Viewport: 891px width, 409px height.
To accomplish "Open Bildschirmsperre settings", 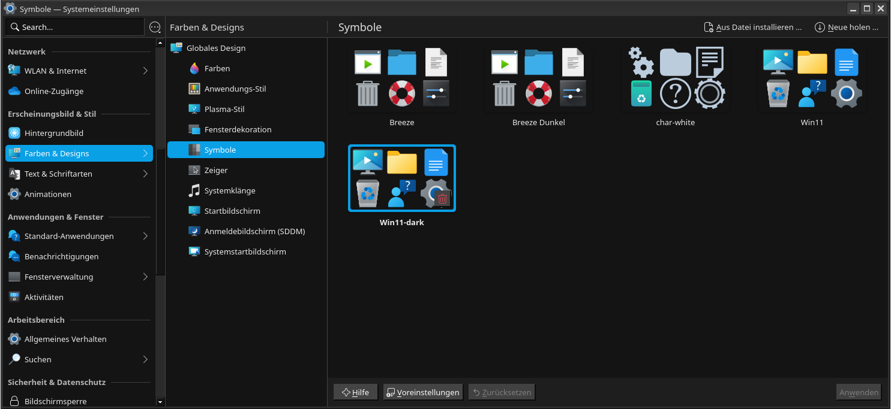I will click(x=79, y=401).
